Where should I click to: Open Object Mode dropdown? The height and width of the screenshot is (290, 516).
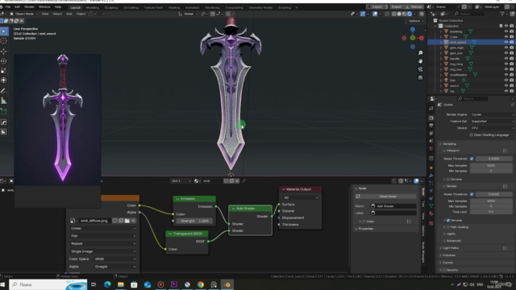point(23,14)
